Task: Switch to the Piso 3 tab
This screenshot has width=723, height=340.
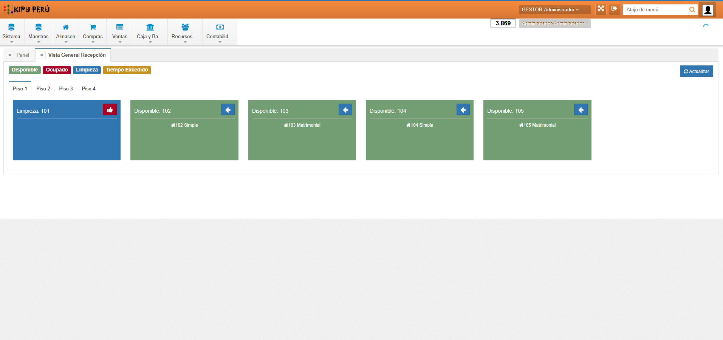Action: (x=66, y=88)
